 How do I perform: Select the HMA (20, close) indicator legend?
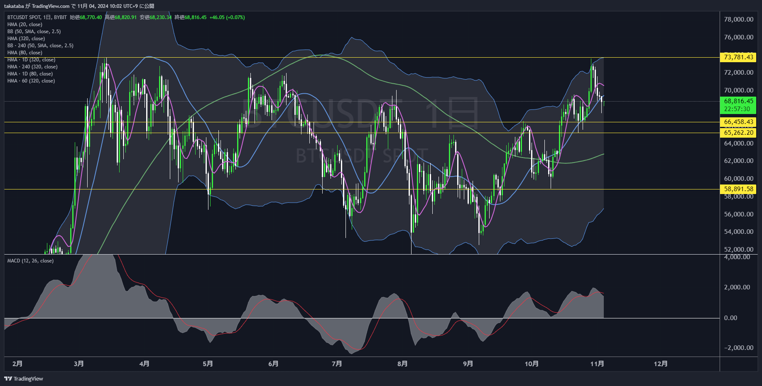coord(25,24)
